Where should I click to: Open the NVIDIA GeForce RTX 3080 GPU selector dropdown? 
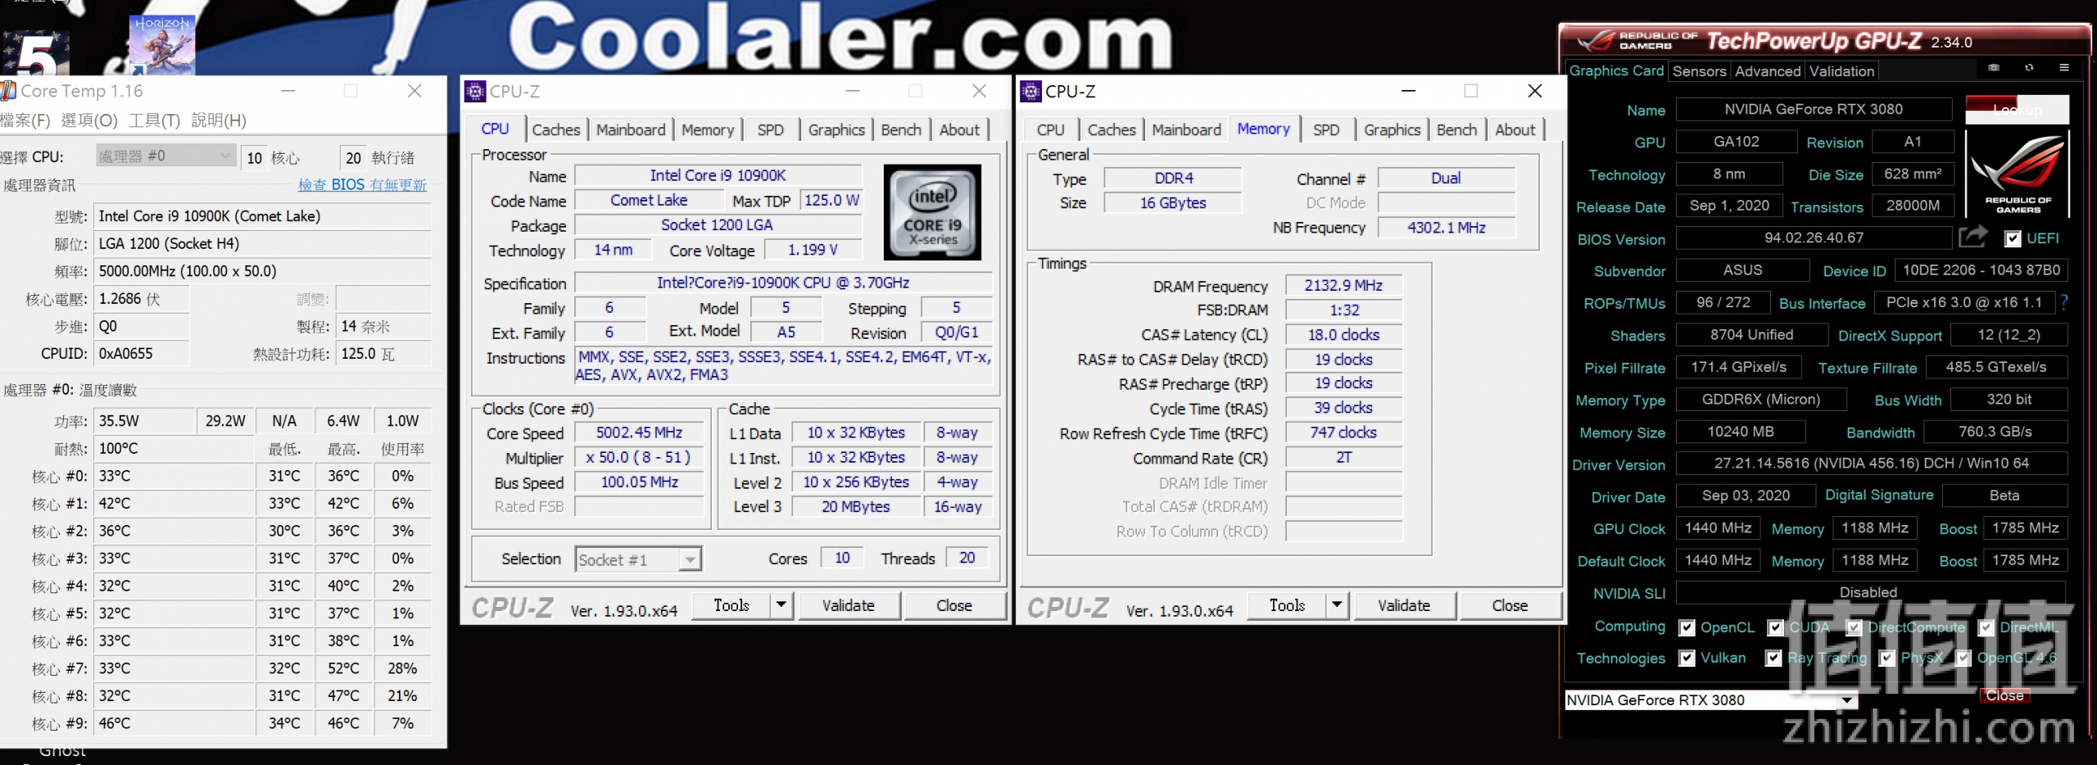(x=1710, y=699)
